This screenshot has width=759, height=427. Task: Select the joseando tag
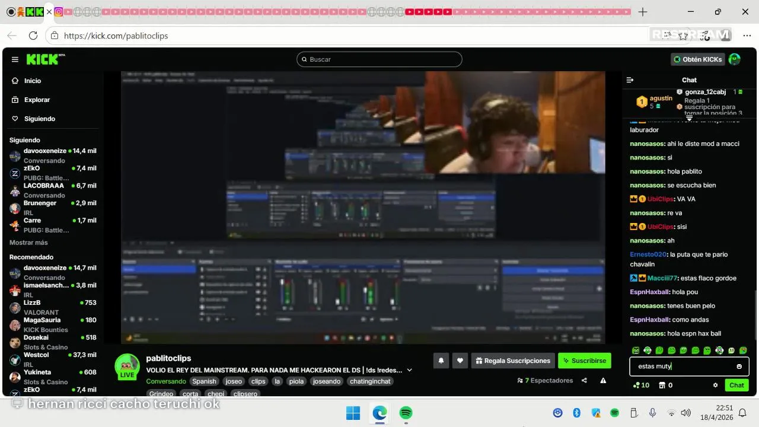pyautogui.click(x=327, y=381)
